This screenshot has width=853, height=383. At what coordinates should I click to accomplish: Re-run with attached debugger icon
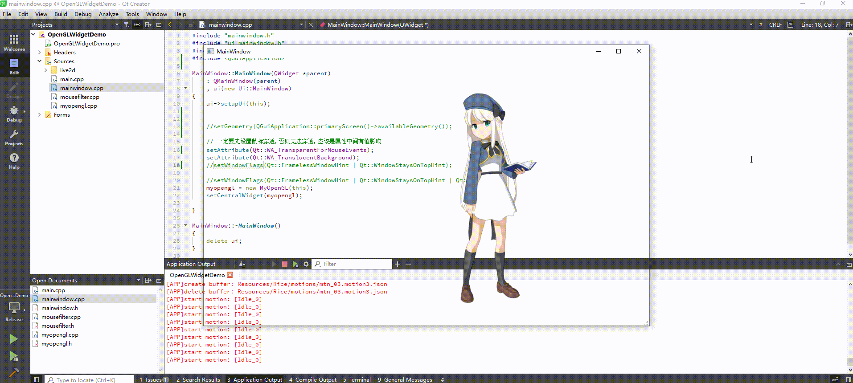(x=295, y=264)
